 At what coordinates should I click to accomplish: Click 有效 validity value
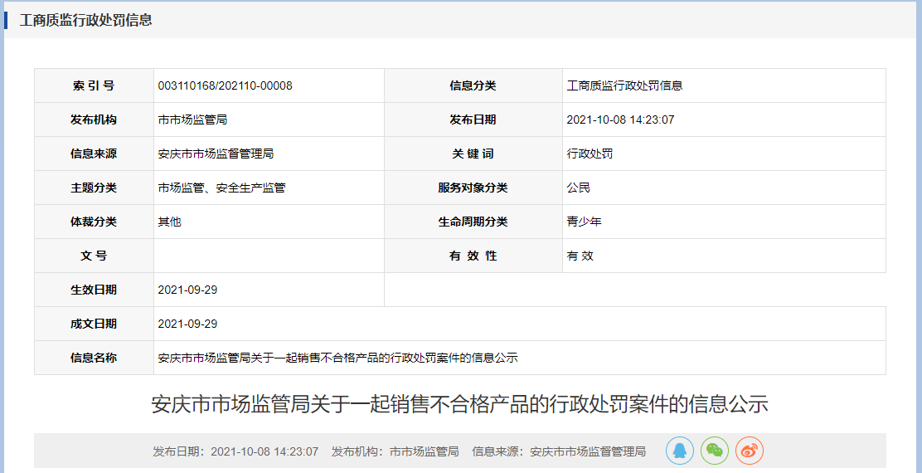pyautogui.click(x=580, y=256)
